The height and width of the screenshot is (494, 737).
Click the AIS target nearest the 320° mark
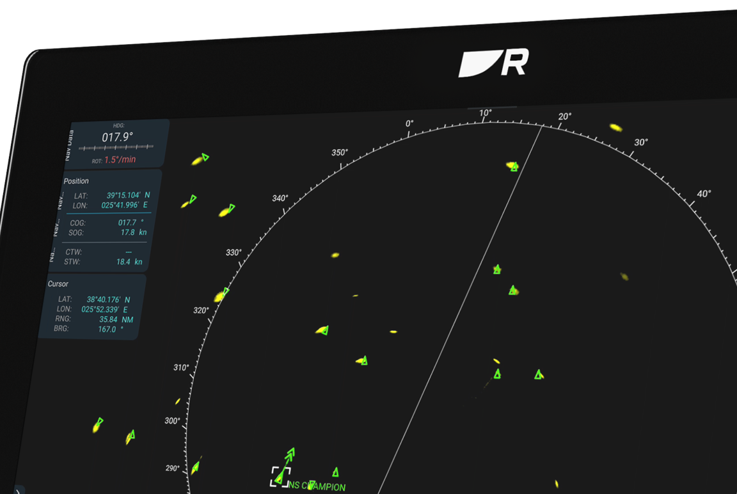click(x=225, y=293)
